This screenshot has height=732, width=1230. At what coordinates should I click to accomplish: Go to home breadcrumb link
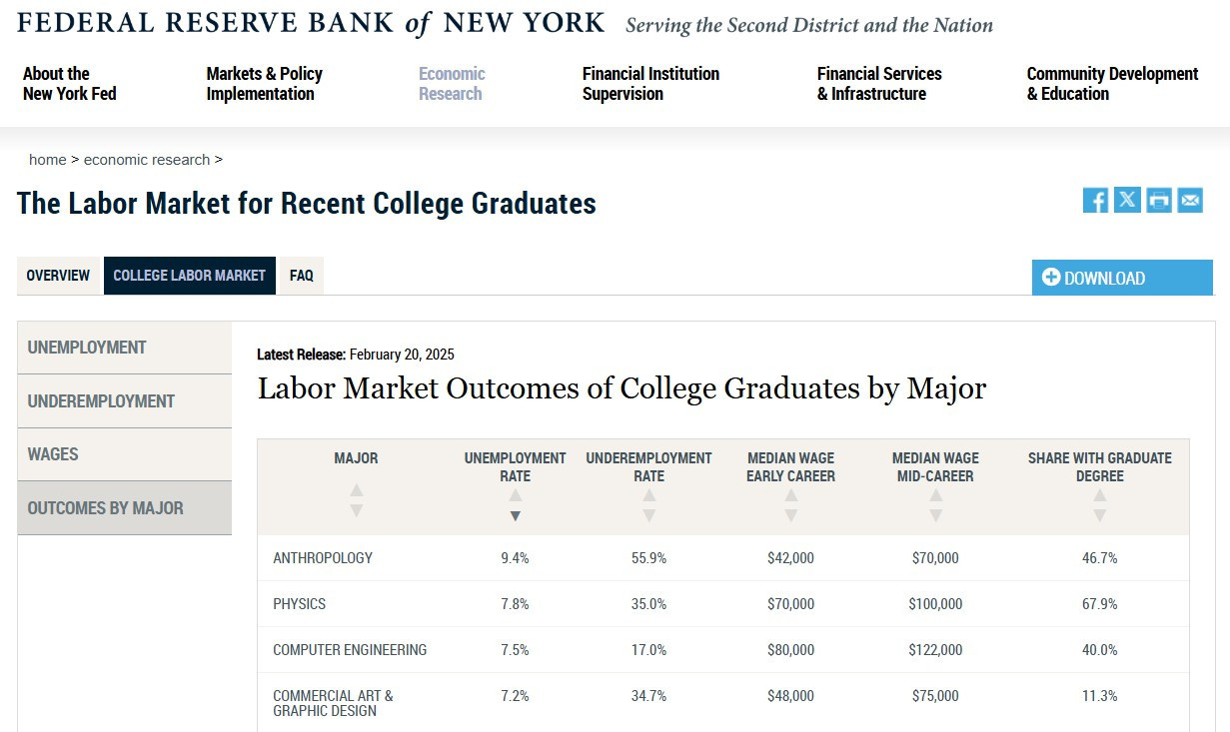click(x=47, y=160)
